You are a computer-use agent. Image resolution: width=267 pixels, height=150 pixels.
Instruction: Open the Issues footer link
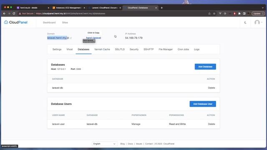coord(139,144)
